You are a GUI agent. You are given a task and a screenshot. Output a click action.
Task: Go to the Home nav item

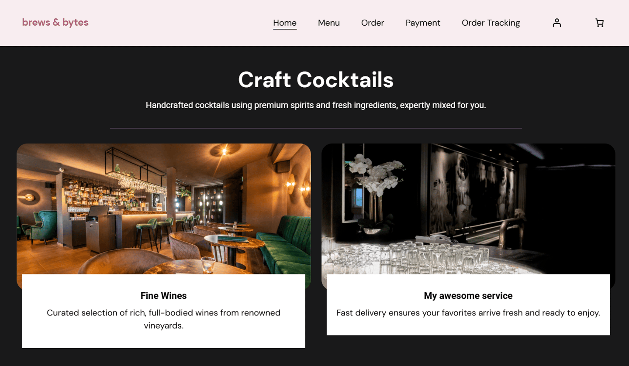click(285, 23)
